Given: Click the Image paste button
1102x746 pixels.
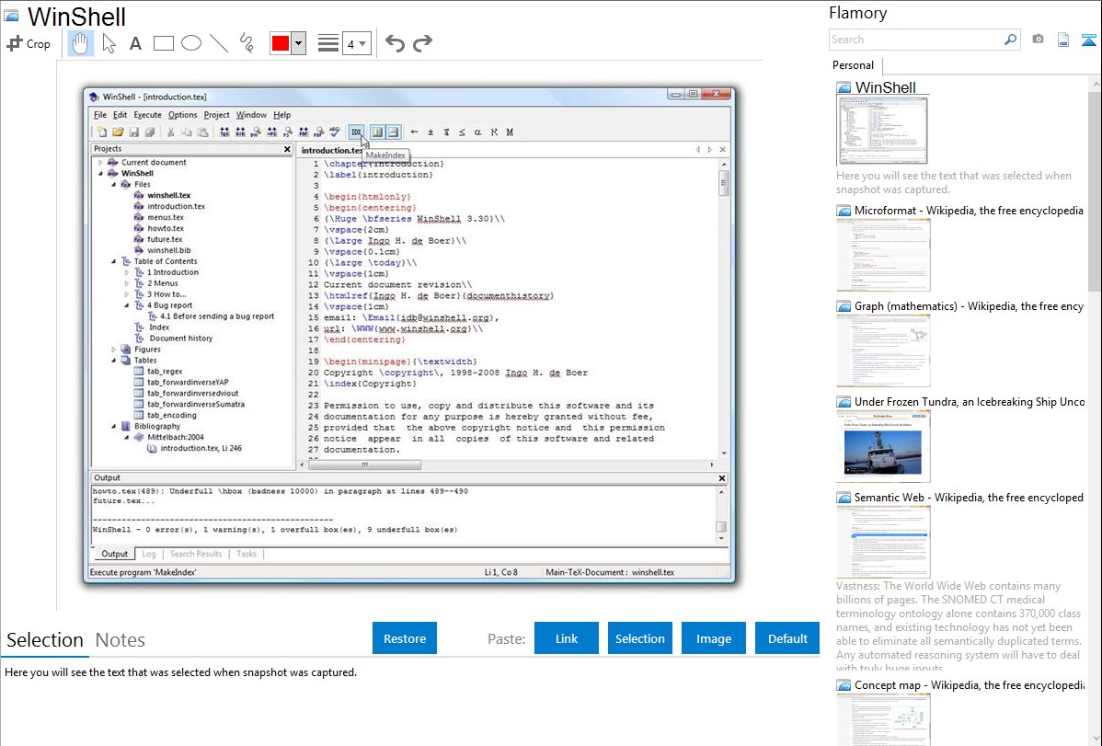Looking at the screenshot, I should click(x=713, y=638).
